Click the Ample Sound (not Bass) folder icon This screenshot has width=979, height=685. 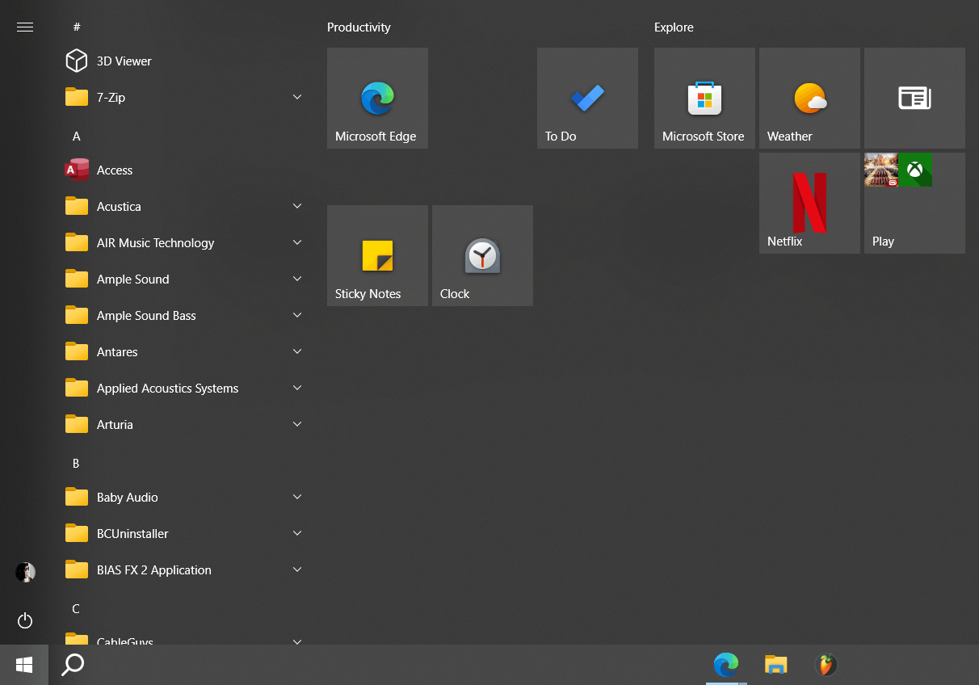(77, 279)
